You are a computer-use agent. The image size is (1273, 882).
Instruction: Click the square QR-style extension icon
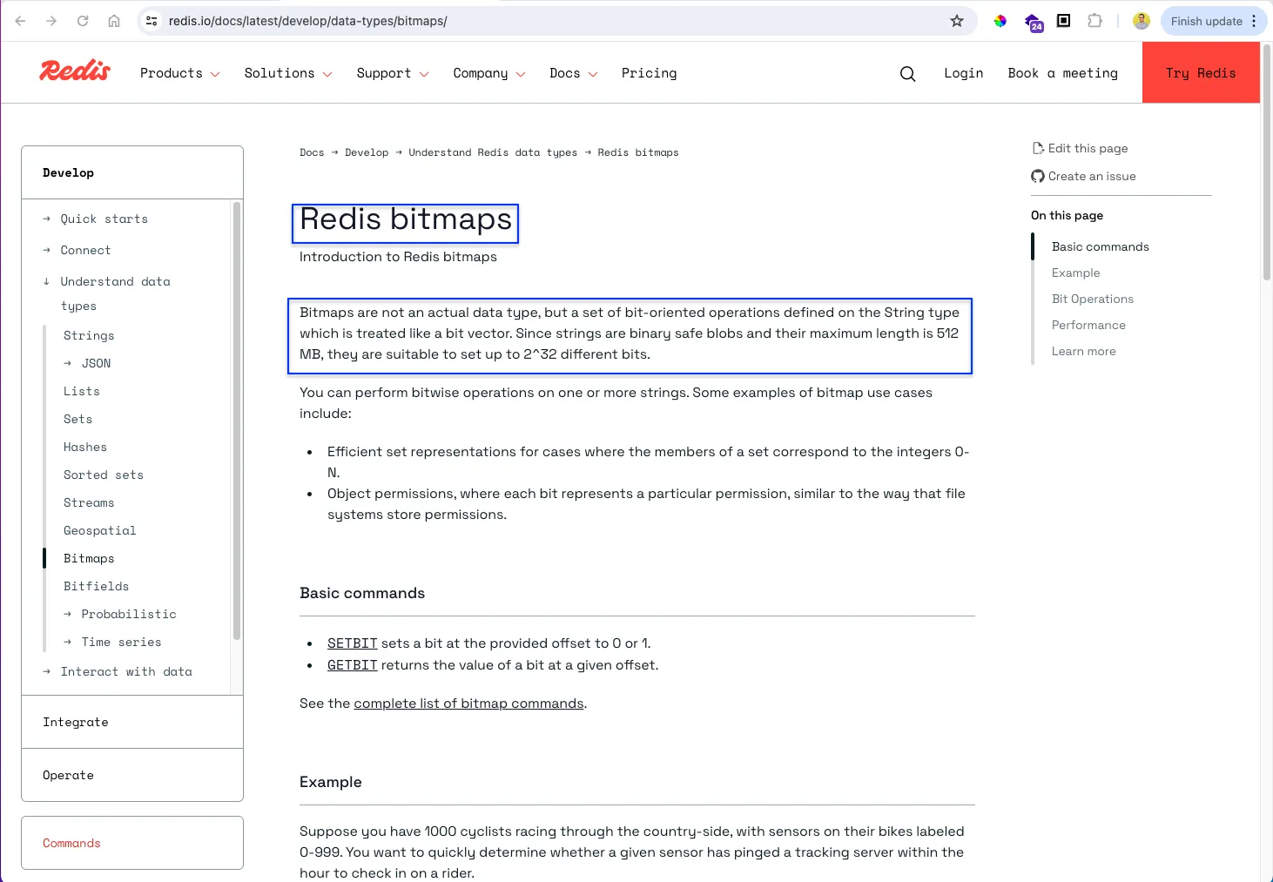click(1063, 21)
